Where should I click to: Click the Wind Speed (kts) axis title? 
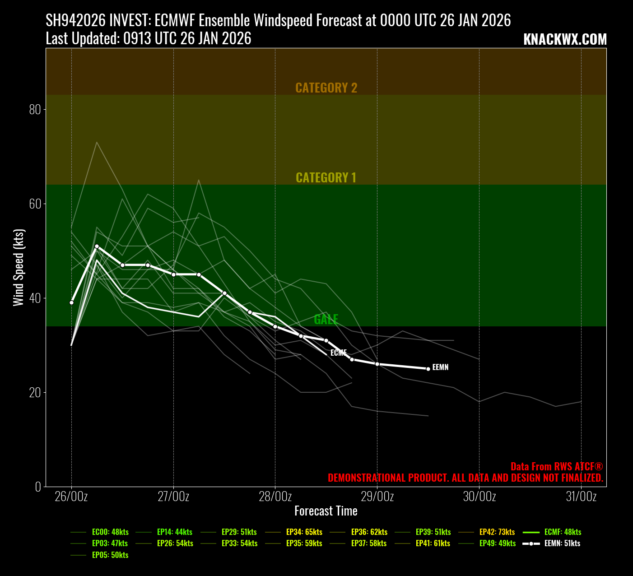click(x=19, y=267)
